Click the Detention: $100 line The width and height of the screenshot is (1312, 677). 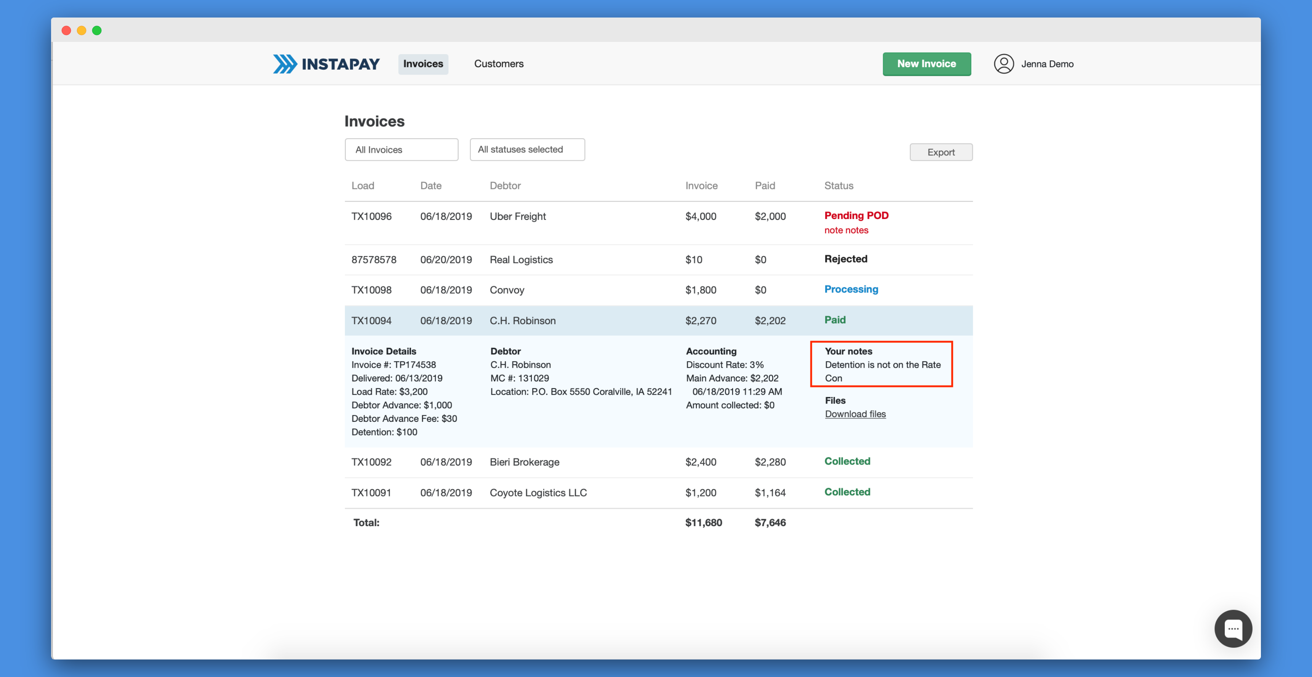pyautogui.click(x=384, y=432)
